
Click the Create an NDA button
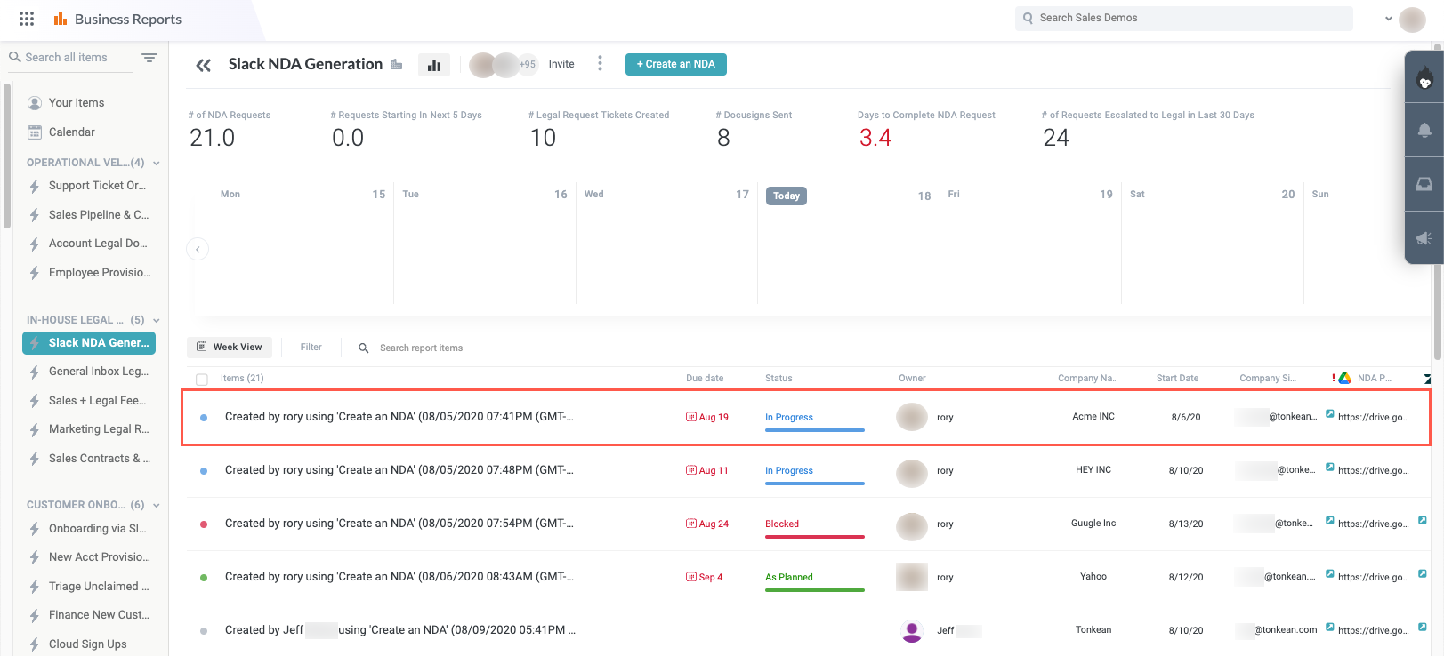point(675,64)
